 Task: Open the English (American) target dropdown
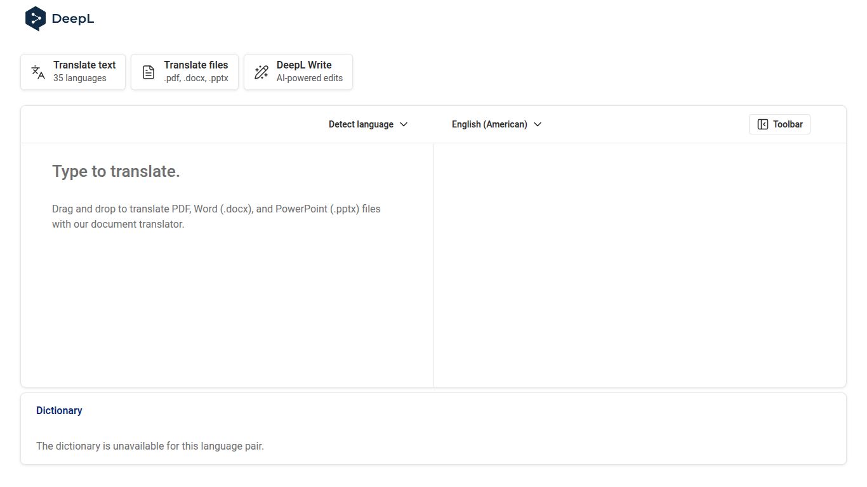[x=489, y=124]
